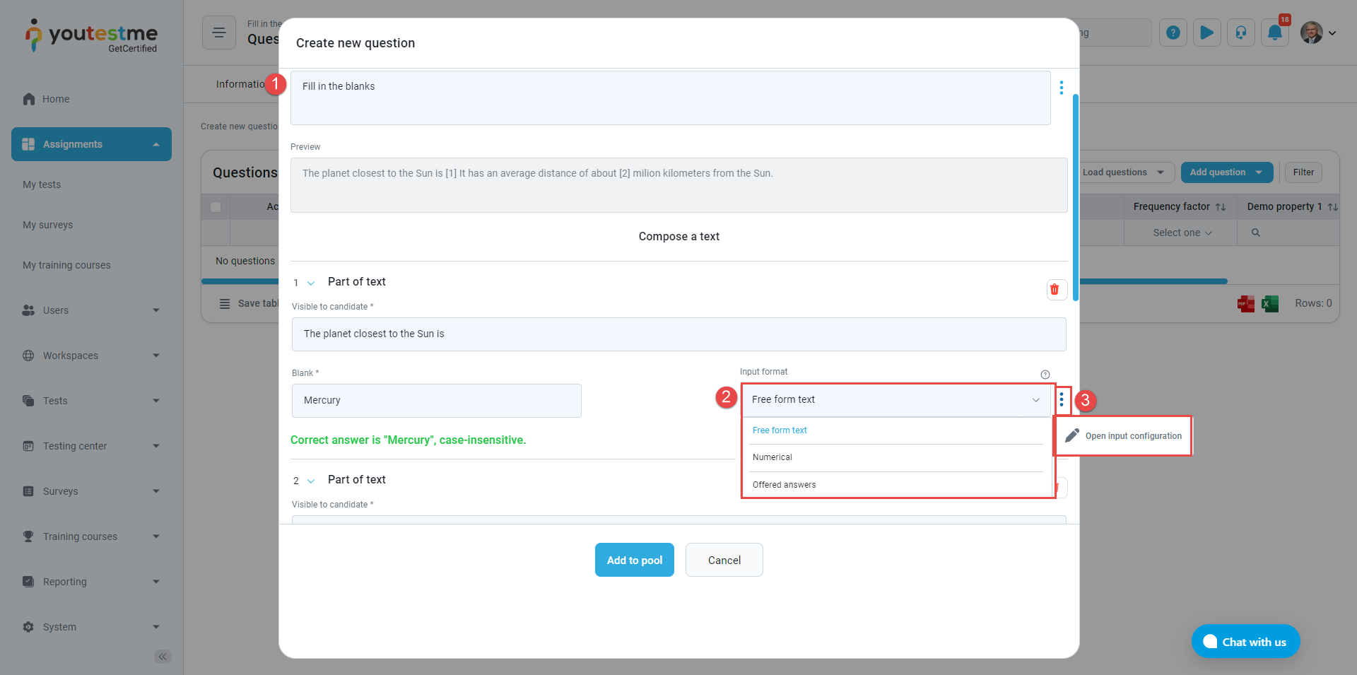1357x675 pixels.
Task: Export table to PDF icon
Action: (x=1245, y=304)
